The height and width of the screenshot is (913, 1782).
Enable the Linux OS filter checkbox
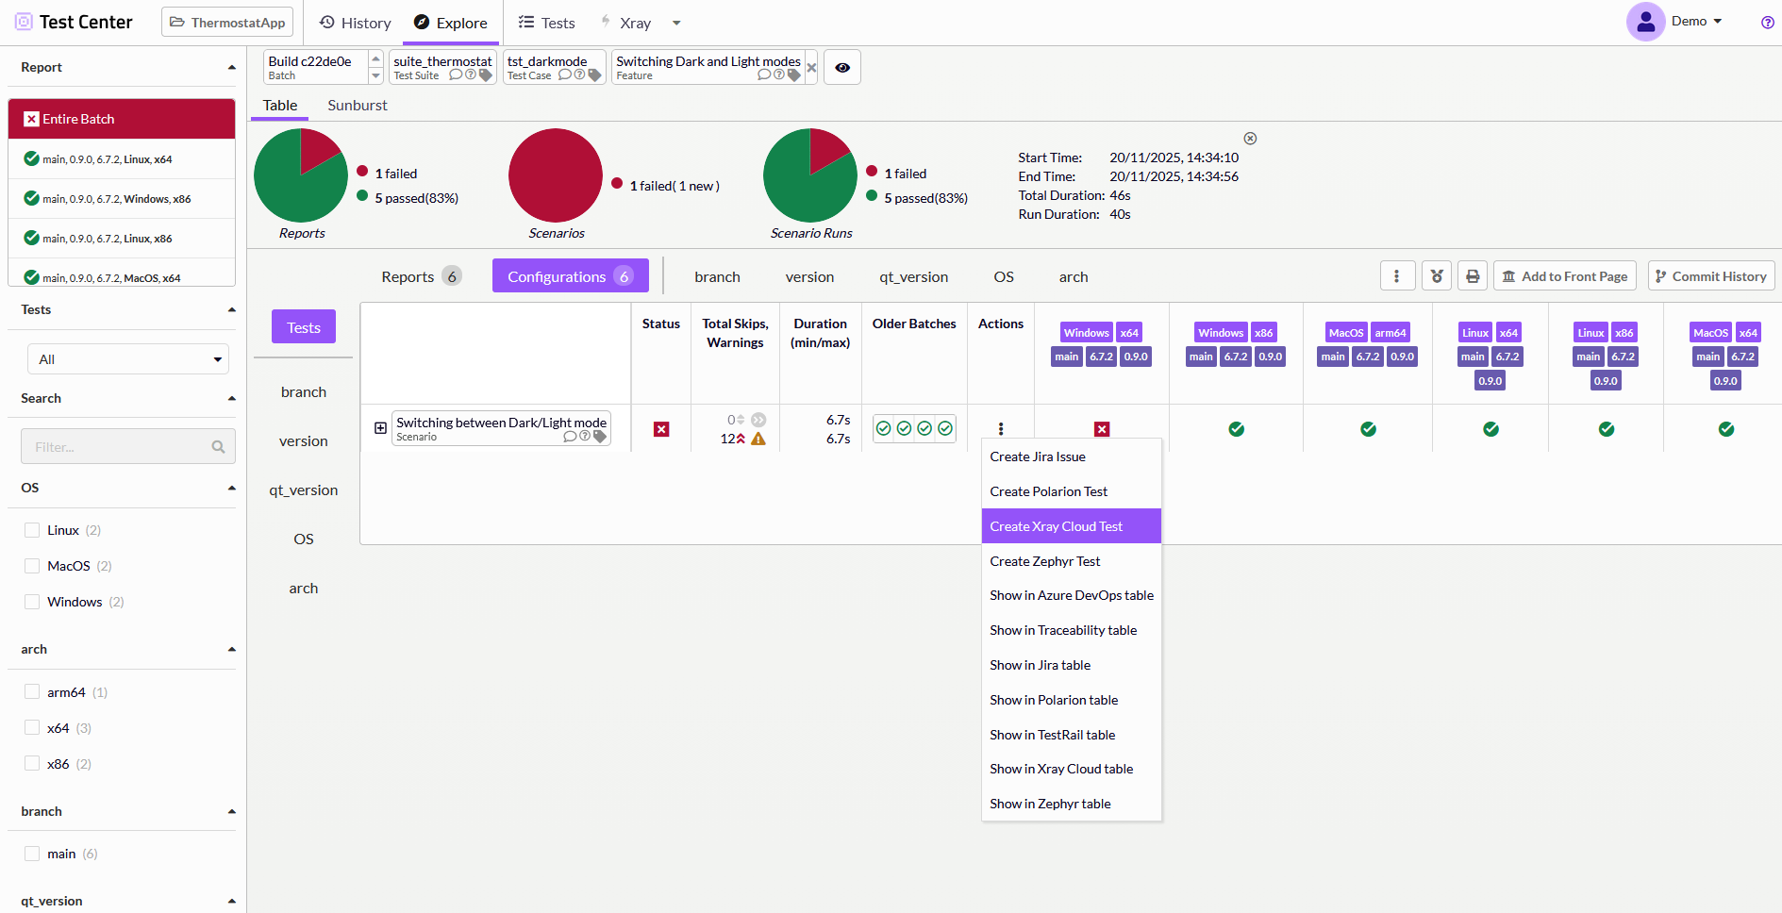32,530
